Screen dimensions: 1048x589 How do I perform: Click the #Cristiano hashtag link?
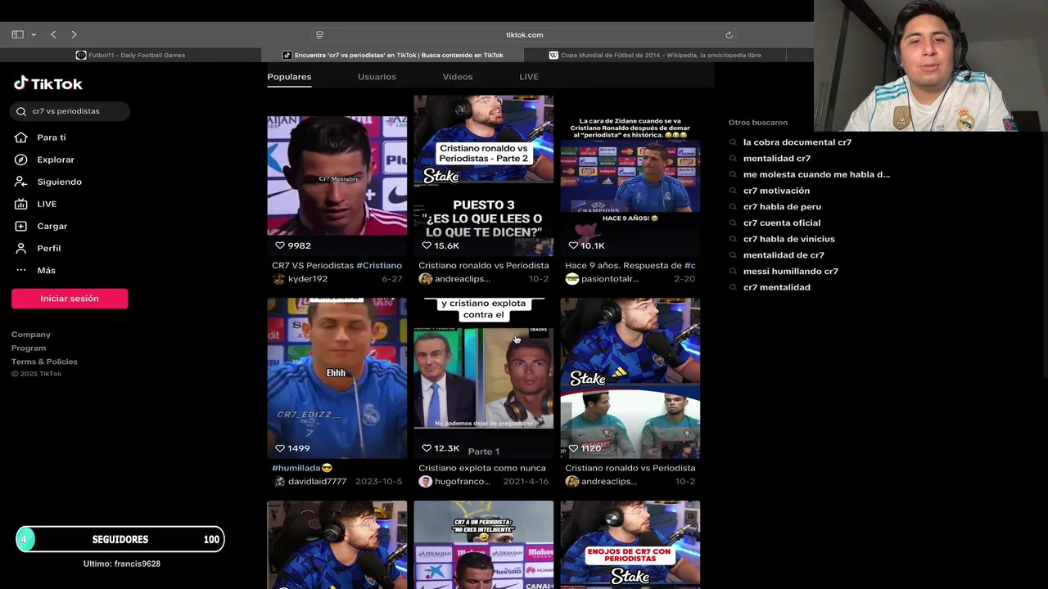(379, 266)
